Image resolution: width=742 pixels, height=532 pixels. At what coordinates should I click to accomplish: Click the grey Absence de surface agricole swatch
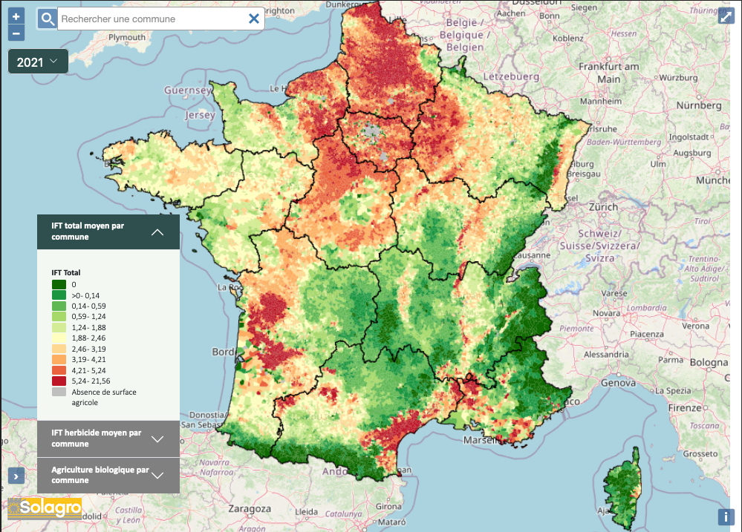(59, 392)
